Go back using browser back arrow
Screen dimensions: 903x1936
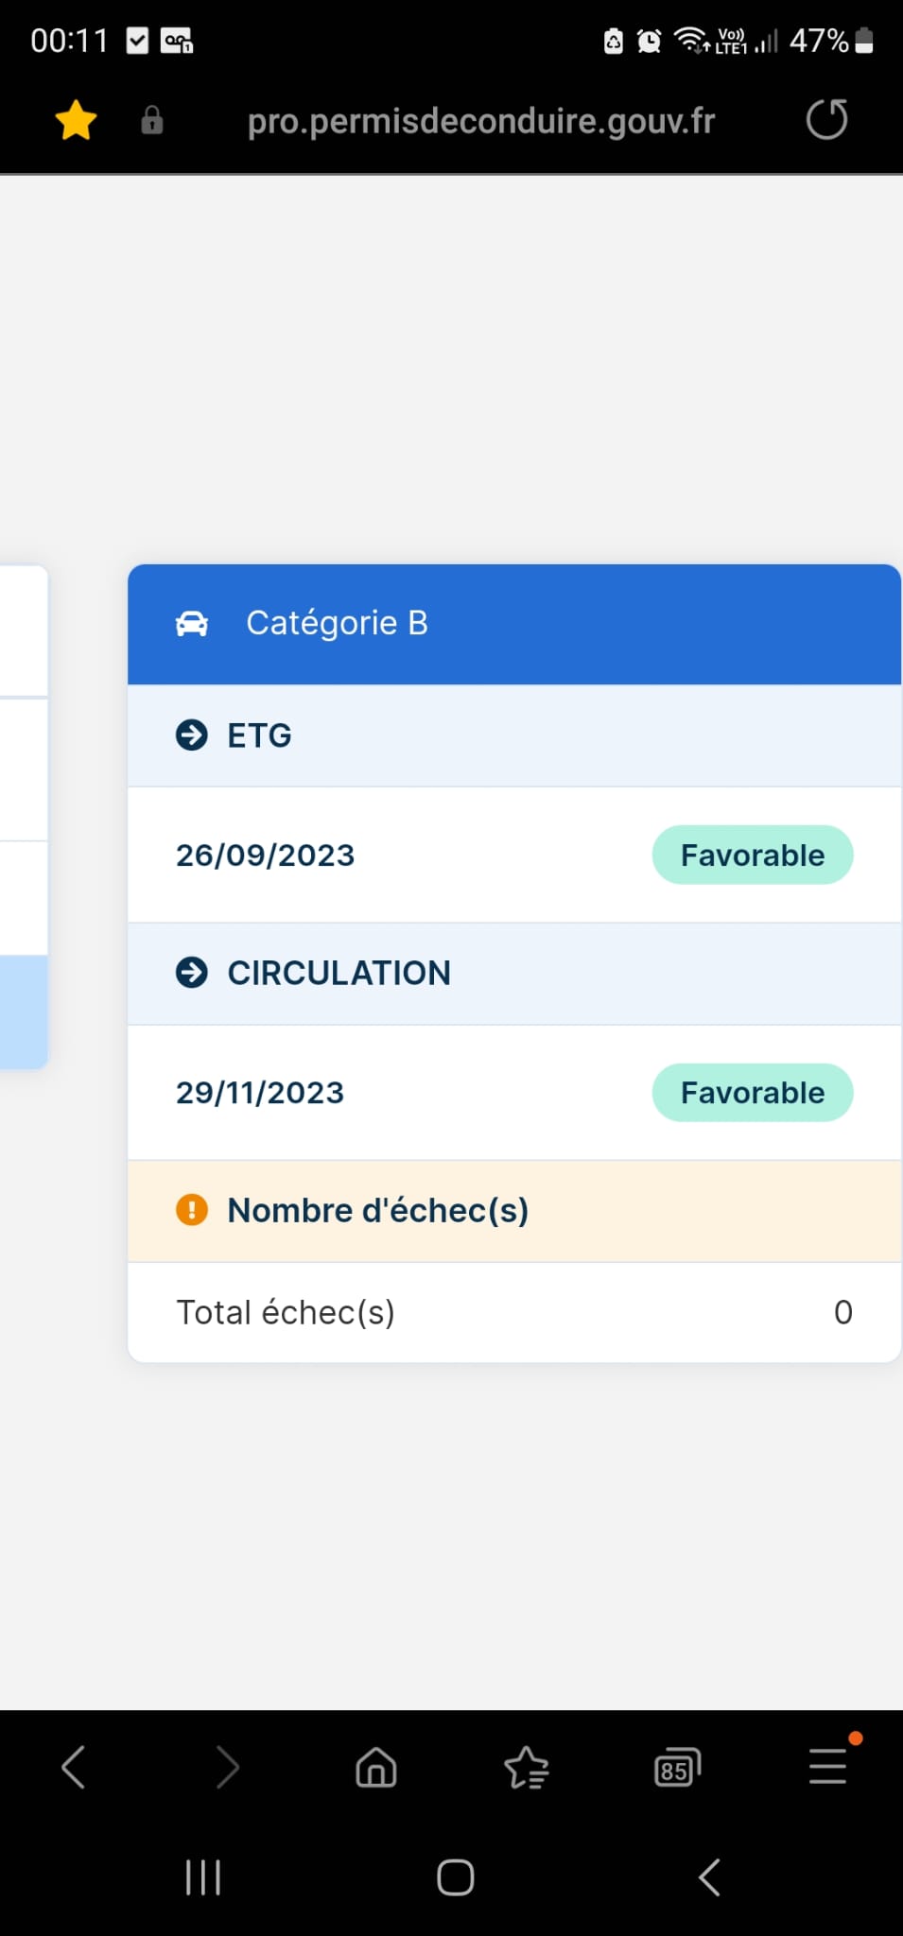point(74,1767)
